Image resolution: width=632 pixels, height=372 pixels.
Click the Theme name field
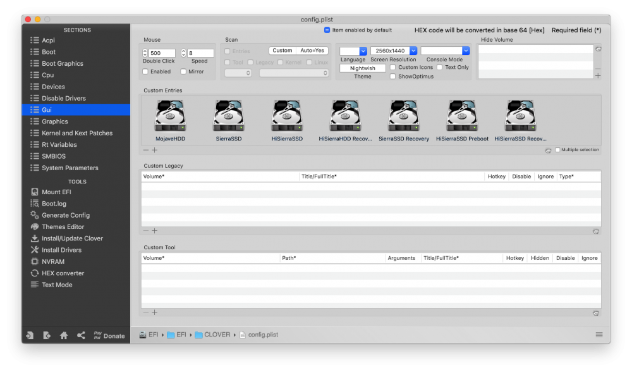(x=362, y=68)
